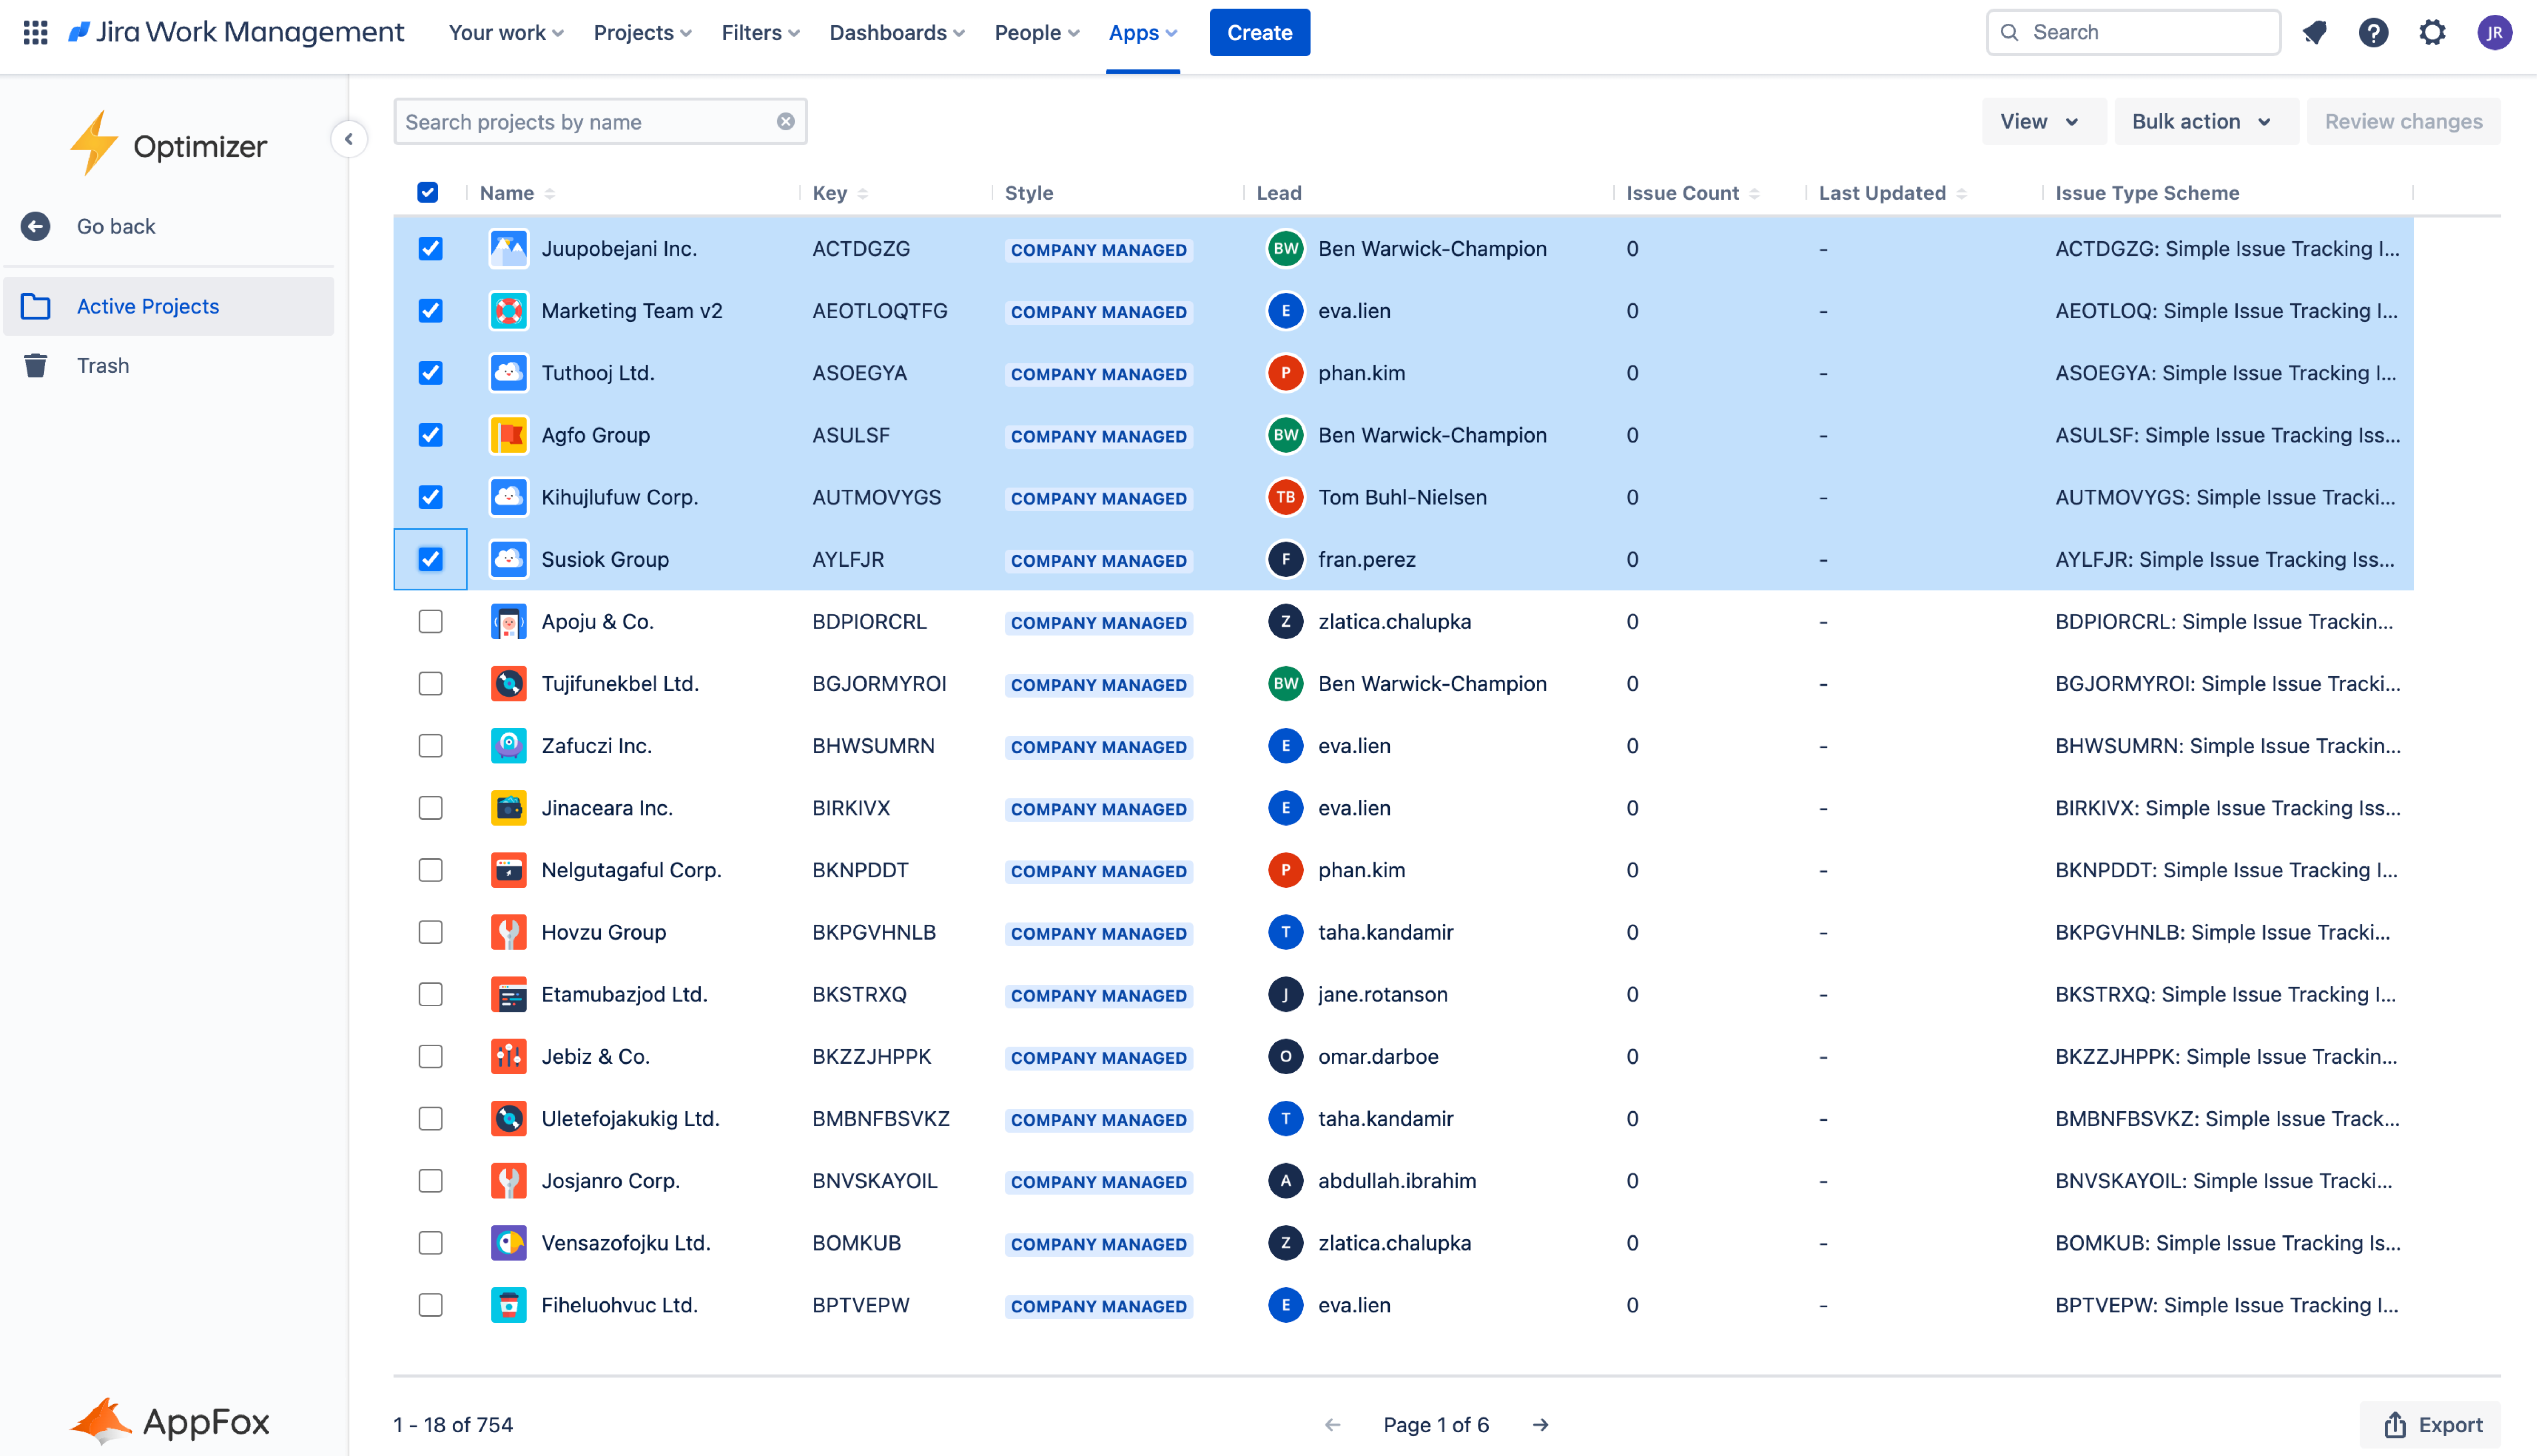Collapse the sidebar with the chevron
The width and height of the screenshot is (2537, 1456).
point(349,139)
